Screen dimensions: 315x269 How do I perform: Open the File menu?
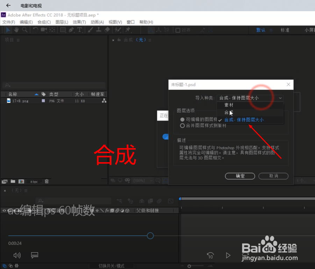9,22
